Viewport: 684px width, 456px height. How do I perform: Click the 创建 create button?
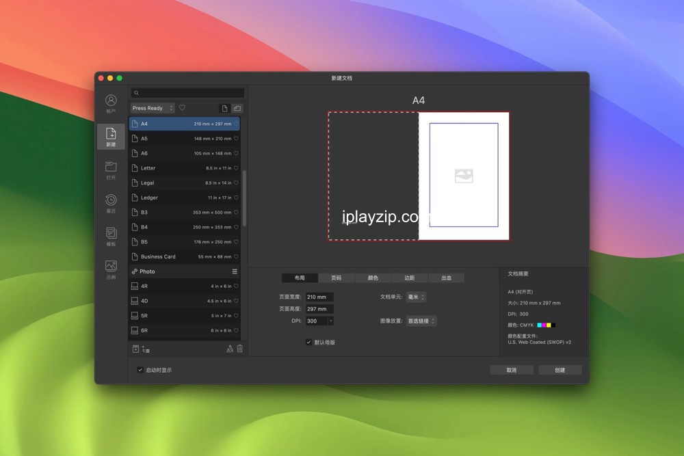pyautogui.click(x=560, y=370)
